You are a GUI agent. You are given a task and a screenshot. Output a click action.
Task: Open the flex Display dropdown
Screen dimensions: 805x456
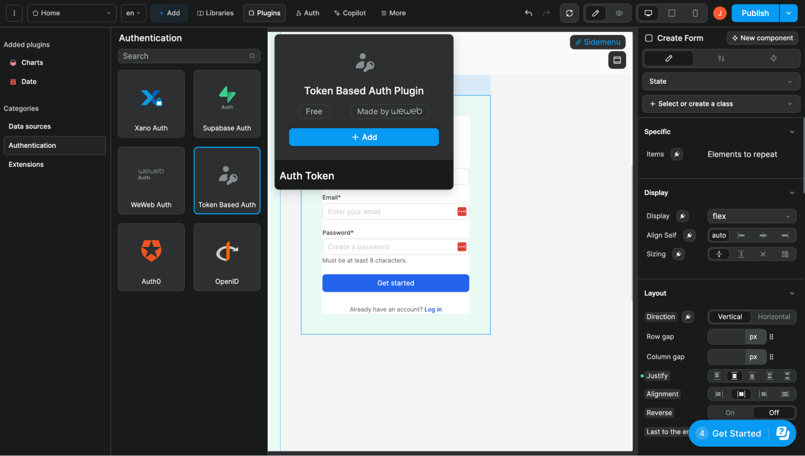[751, 216]
